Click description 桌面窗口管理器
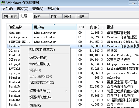This screenshot has width=139, height=108. 119,33
